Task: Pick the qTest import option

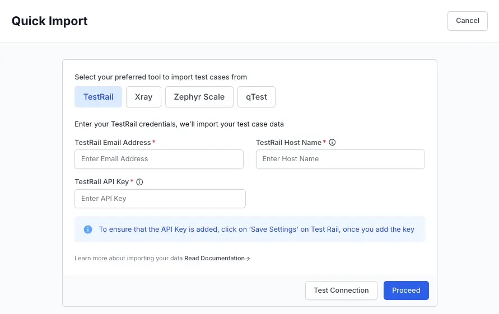Action: pos(257,97)
